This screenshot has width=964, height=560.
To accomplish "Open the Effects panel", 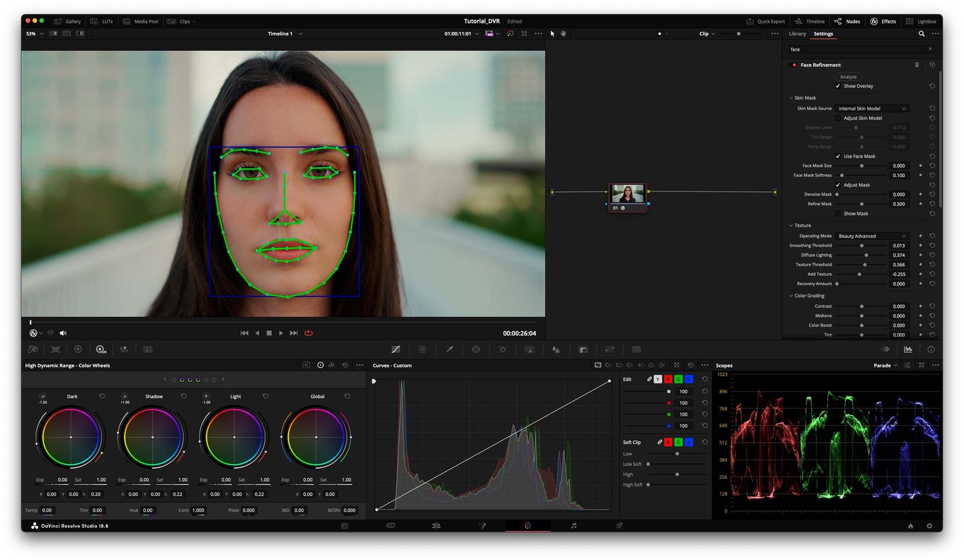I will tap(883, 21).
